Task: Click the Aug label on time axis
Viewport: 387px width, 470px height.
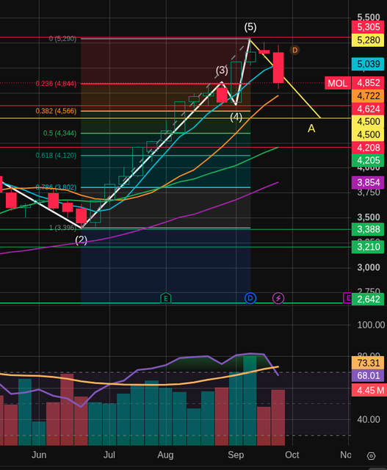Action: (165, 455)
